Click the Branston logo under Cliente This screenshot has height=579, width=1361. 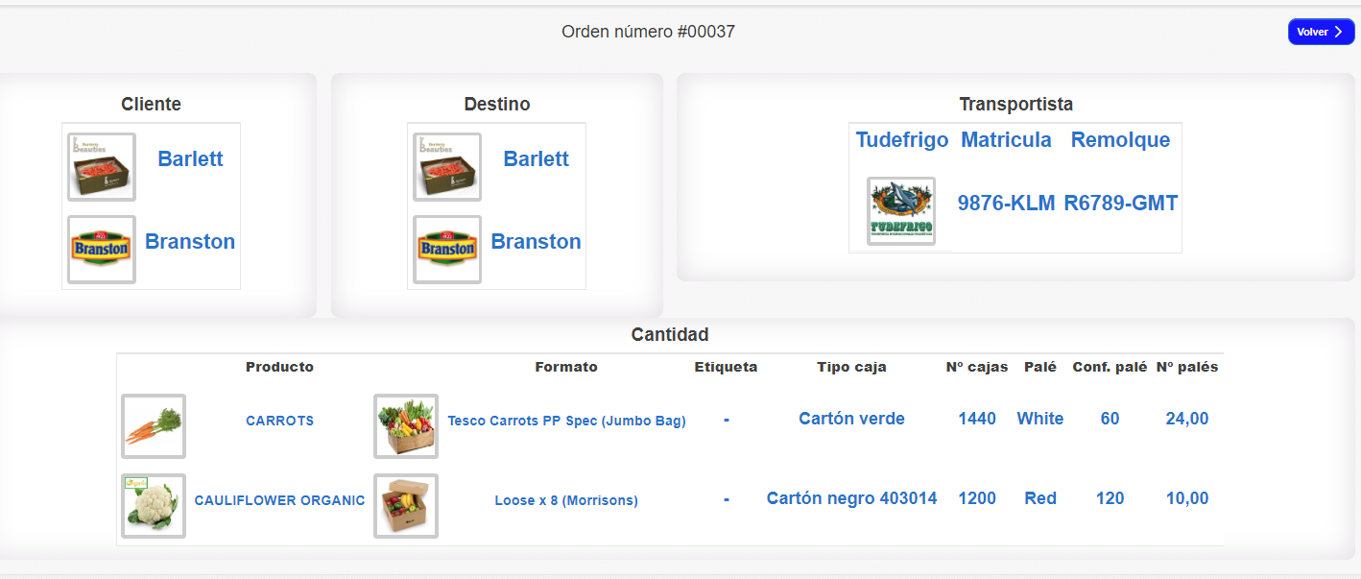coord(102,250)
